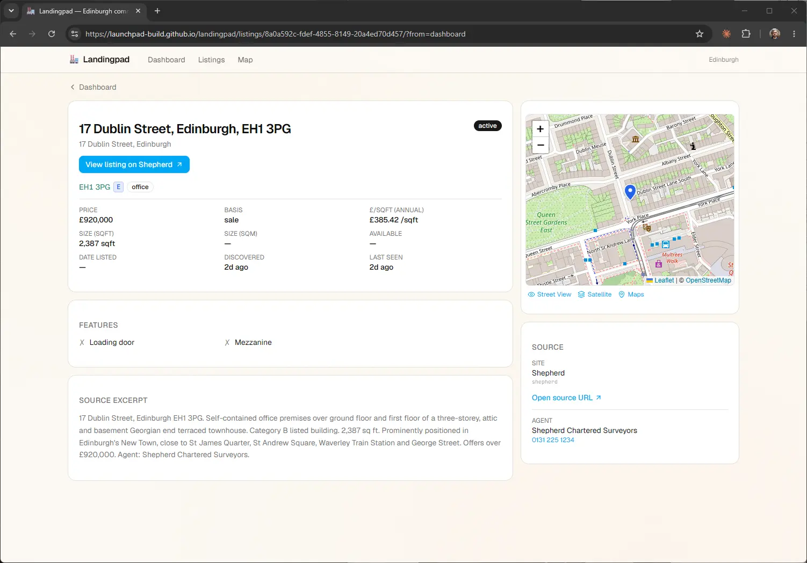807x563 pixels.
Task: Click the Edinburgh city label in header
Action: click(x=724, y=60)
